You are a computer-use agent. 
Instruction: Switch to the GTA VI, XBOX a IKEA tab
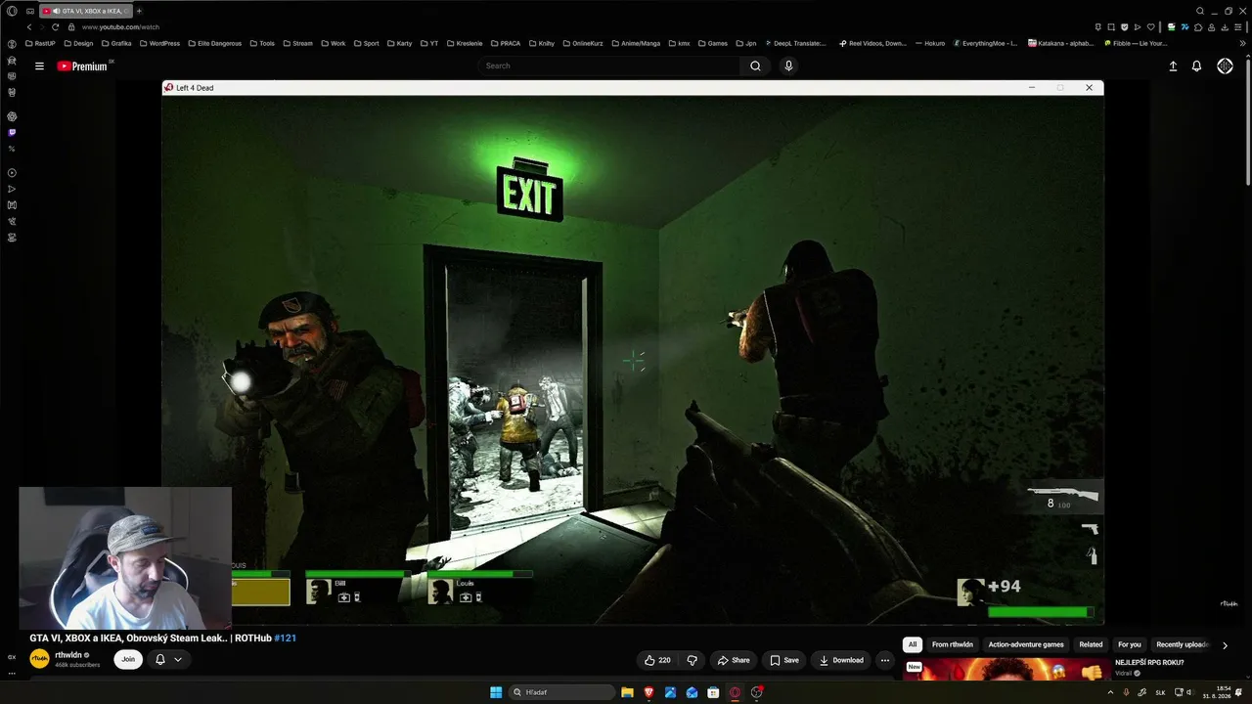pos(86,11)
